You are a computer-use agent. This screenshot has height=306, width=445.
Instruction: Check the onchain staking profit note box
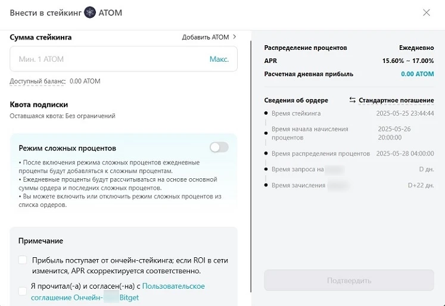23,260
